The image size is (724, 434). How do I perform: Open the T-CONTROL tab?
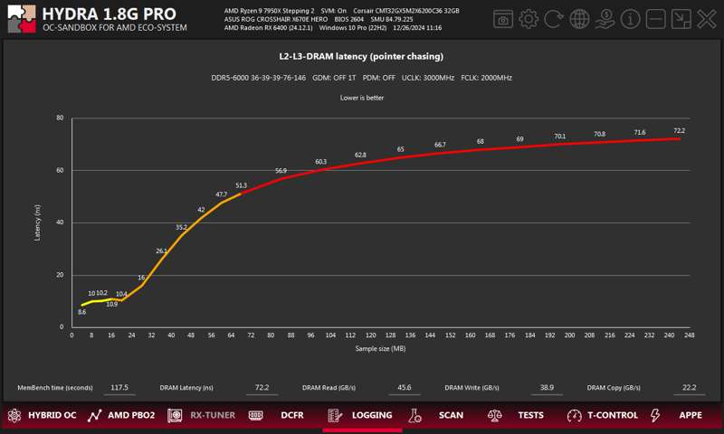click(599, 416)
